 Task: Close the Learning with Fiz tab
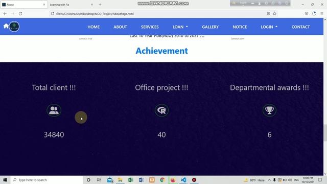[92, 5]
